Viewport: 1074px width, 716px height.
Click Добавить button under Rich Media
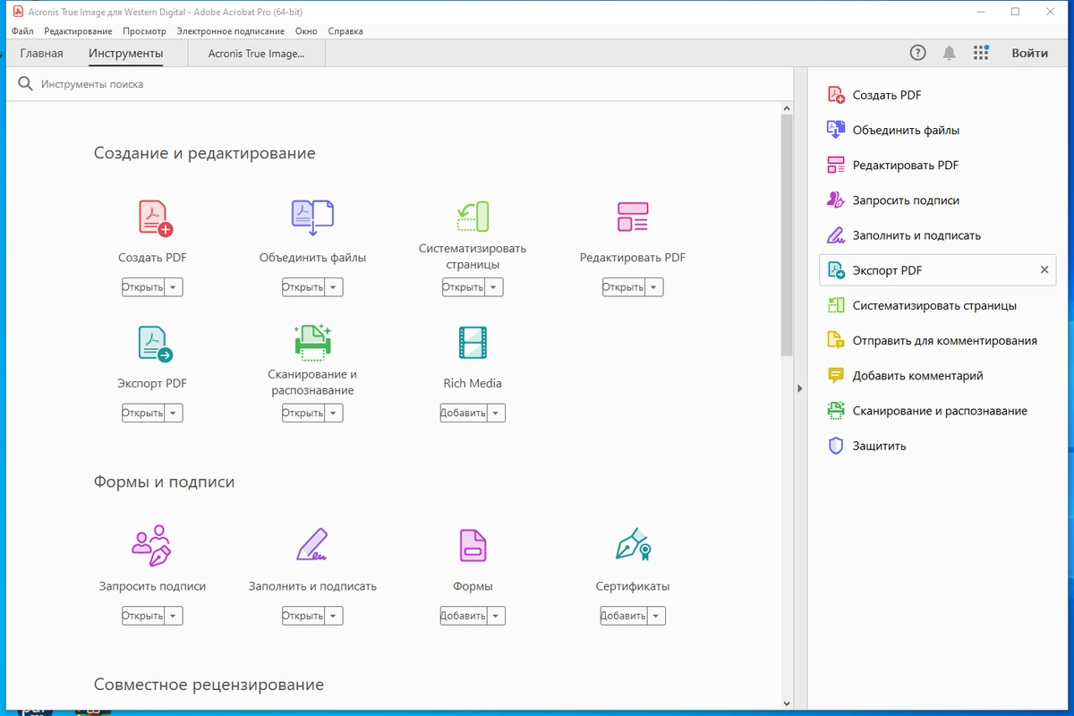[465, 413]
